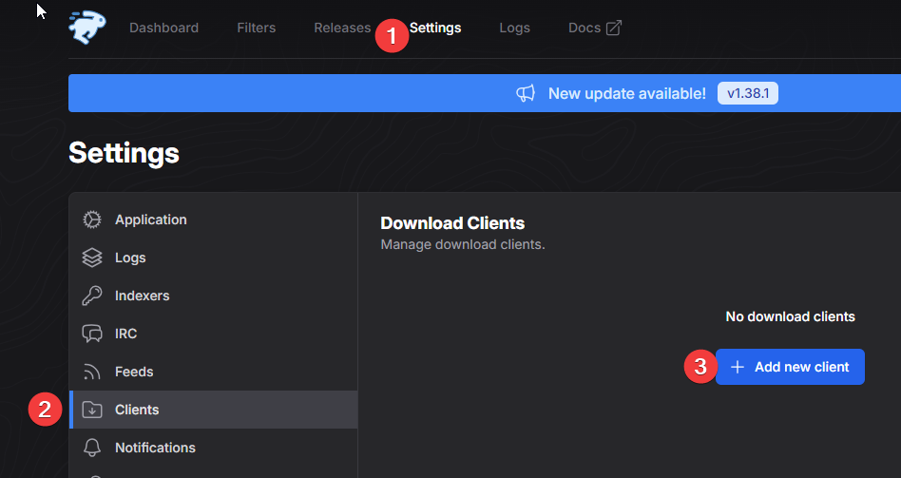Open Logs from the top navigation bar

[x=514, y=28]
